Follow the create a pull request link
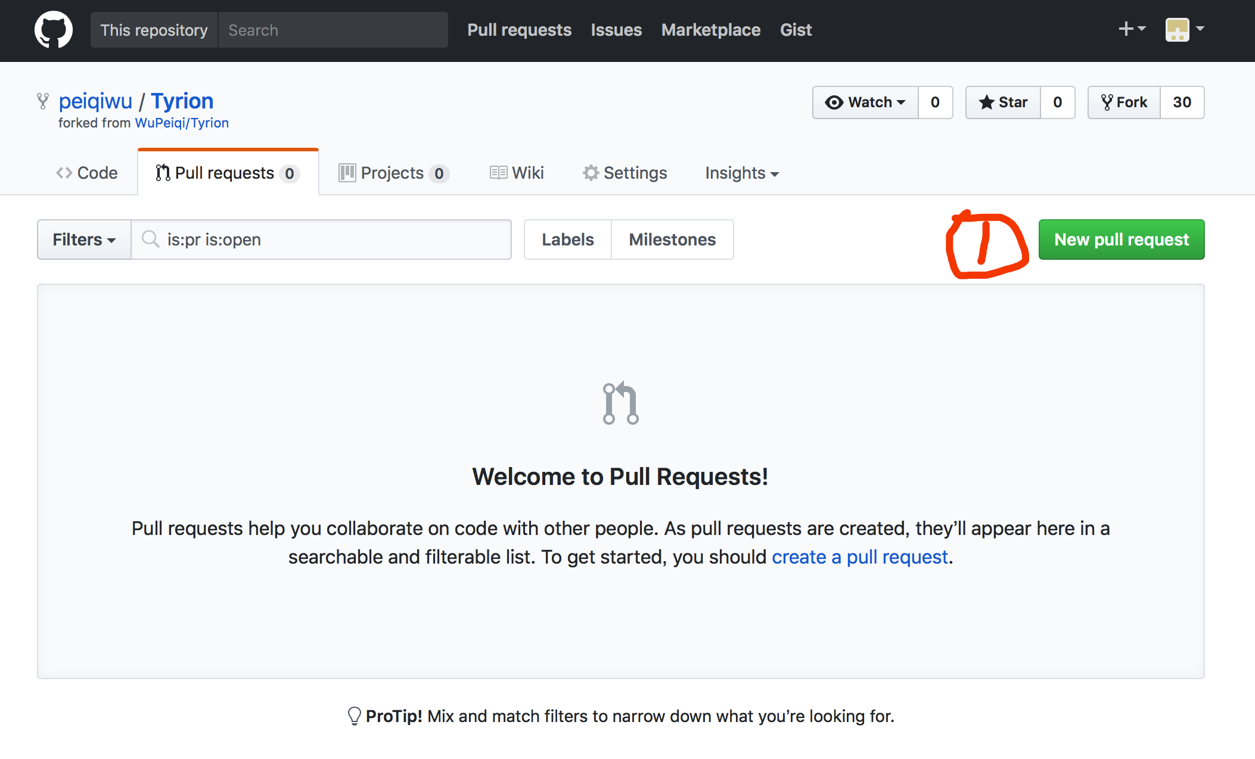1255x759 pixels. pyautogui.click(x=859, y=557)
